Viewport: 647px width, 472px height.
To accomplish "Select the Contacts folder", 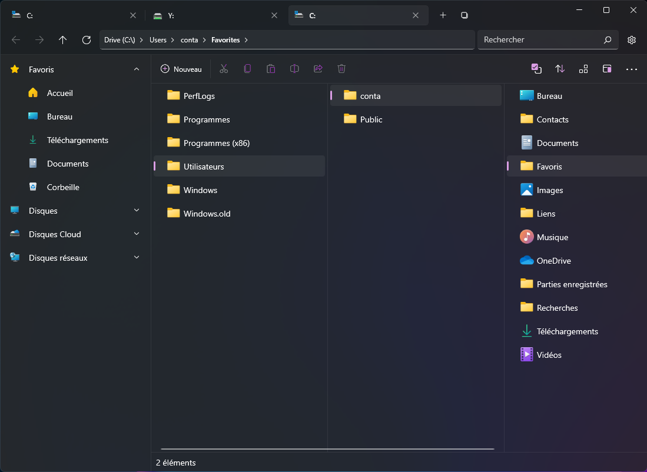I will coord(576,119).
